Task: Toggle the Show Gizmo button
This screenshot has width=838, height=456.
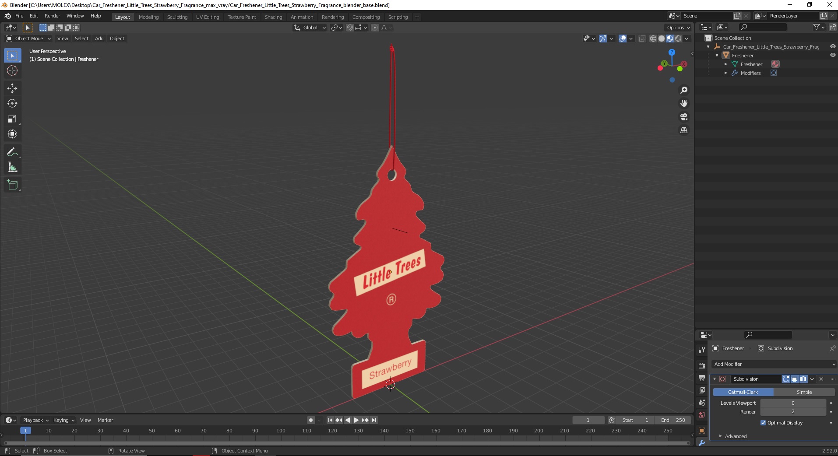Action: click(x=603, y=39)
